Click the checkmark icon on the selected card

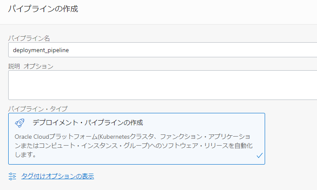(259, 156)
